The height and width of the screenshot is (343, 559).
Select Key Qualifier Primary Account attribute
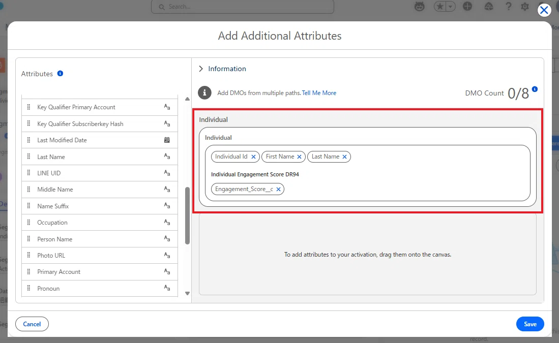pos(100,107)
